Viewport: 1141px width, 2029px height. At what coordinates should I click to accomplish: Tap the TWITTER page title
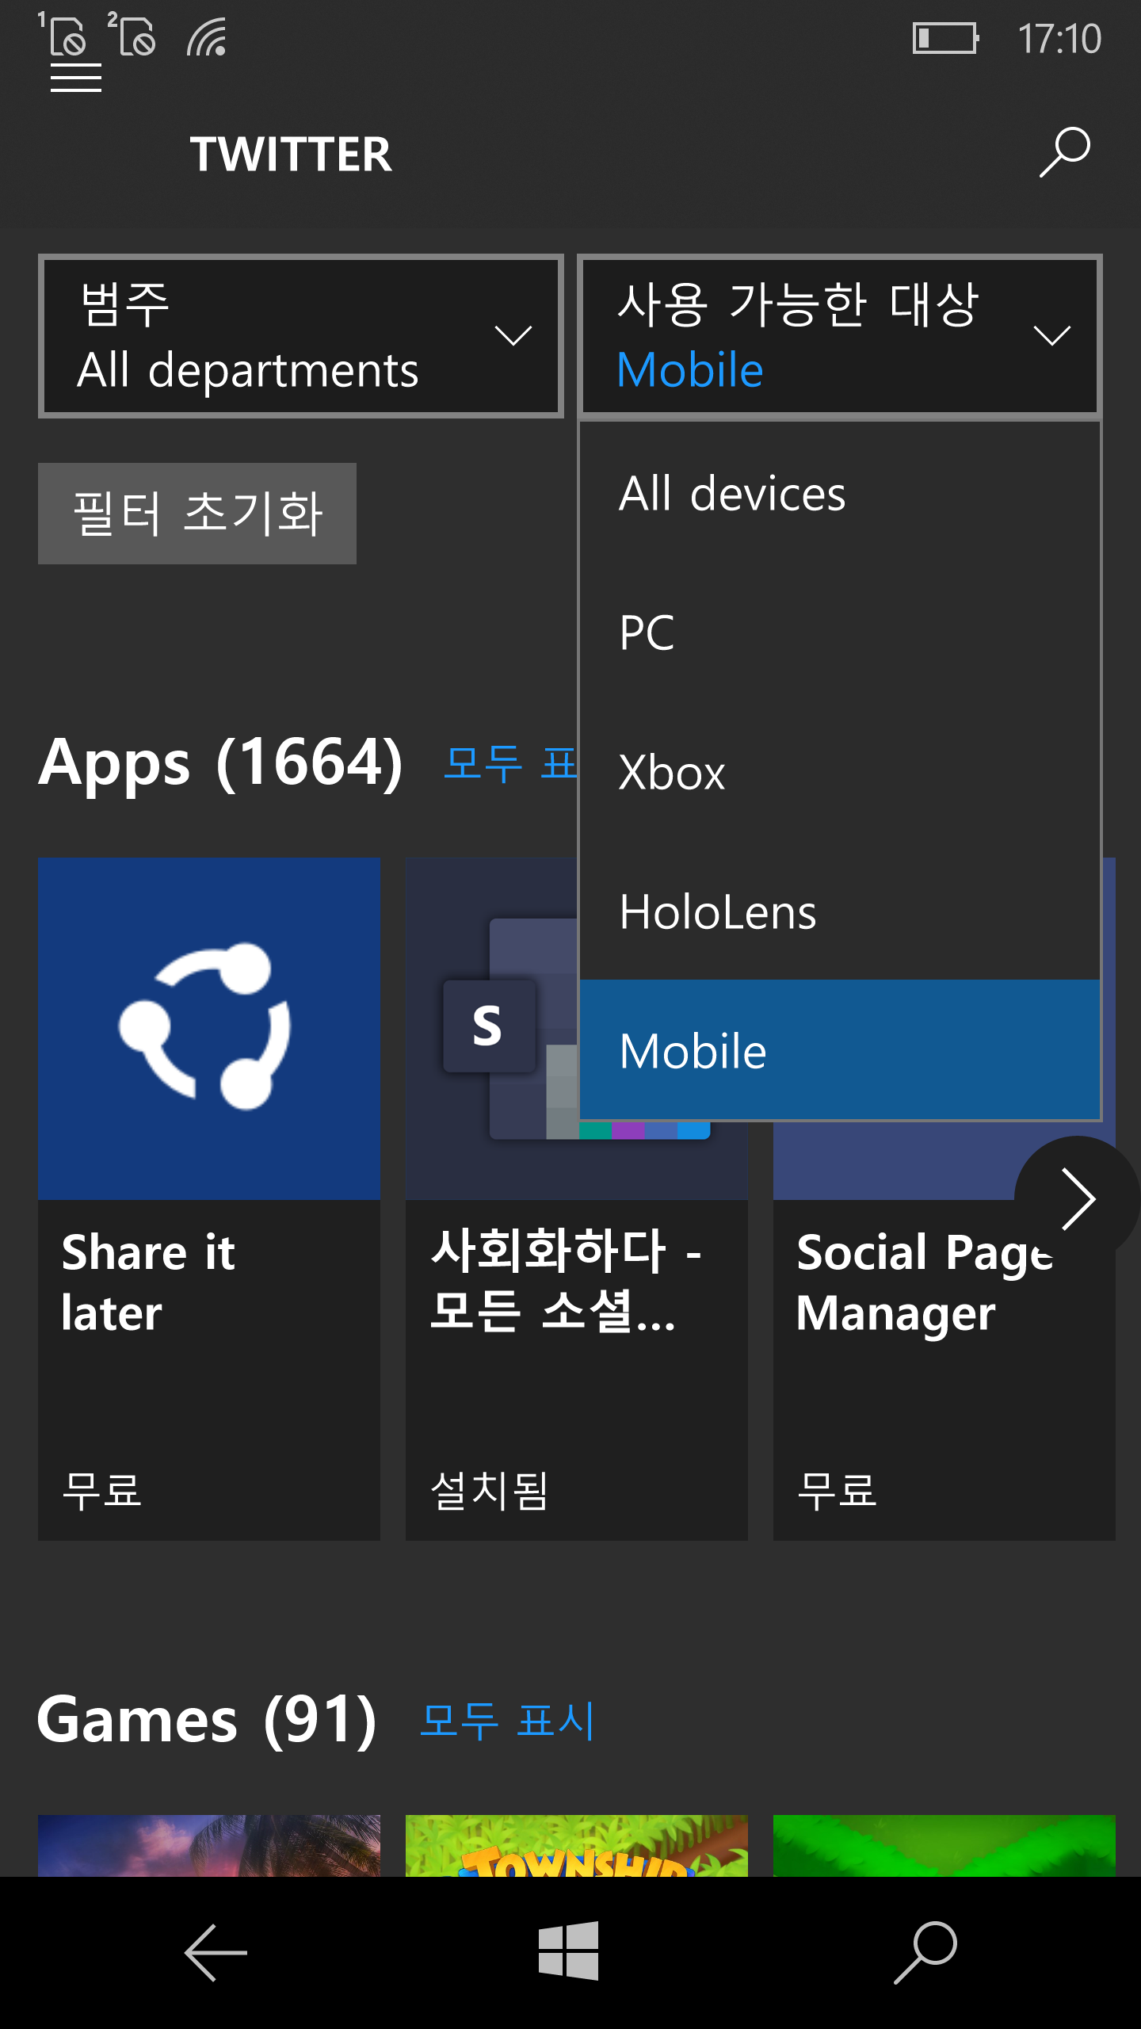(x=291, y=154)
